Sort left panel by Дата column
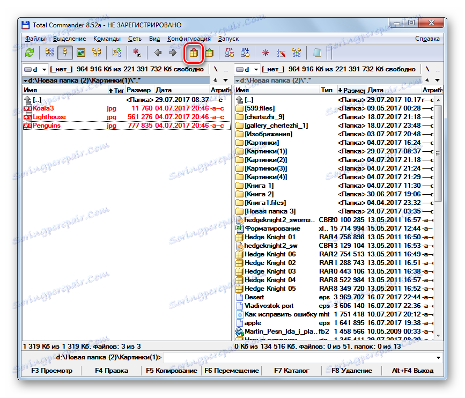This screenshot has width=465, height=398. coord(182,90)
